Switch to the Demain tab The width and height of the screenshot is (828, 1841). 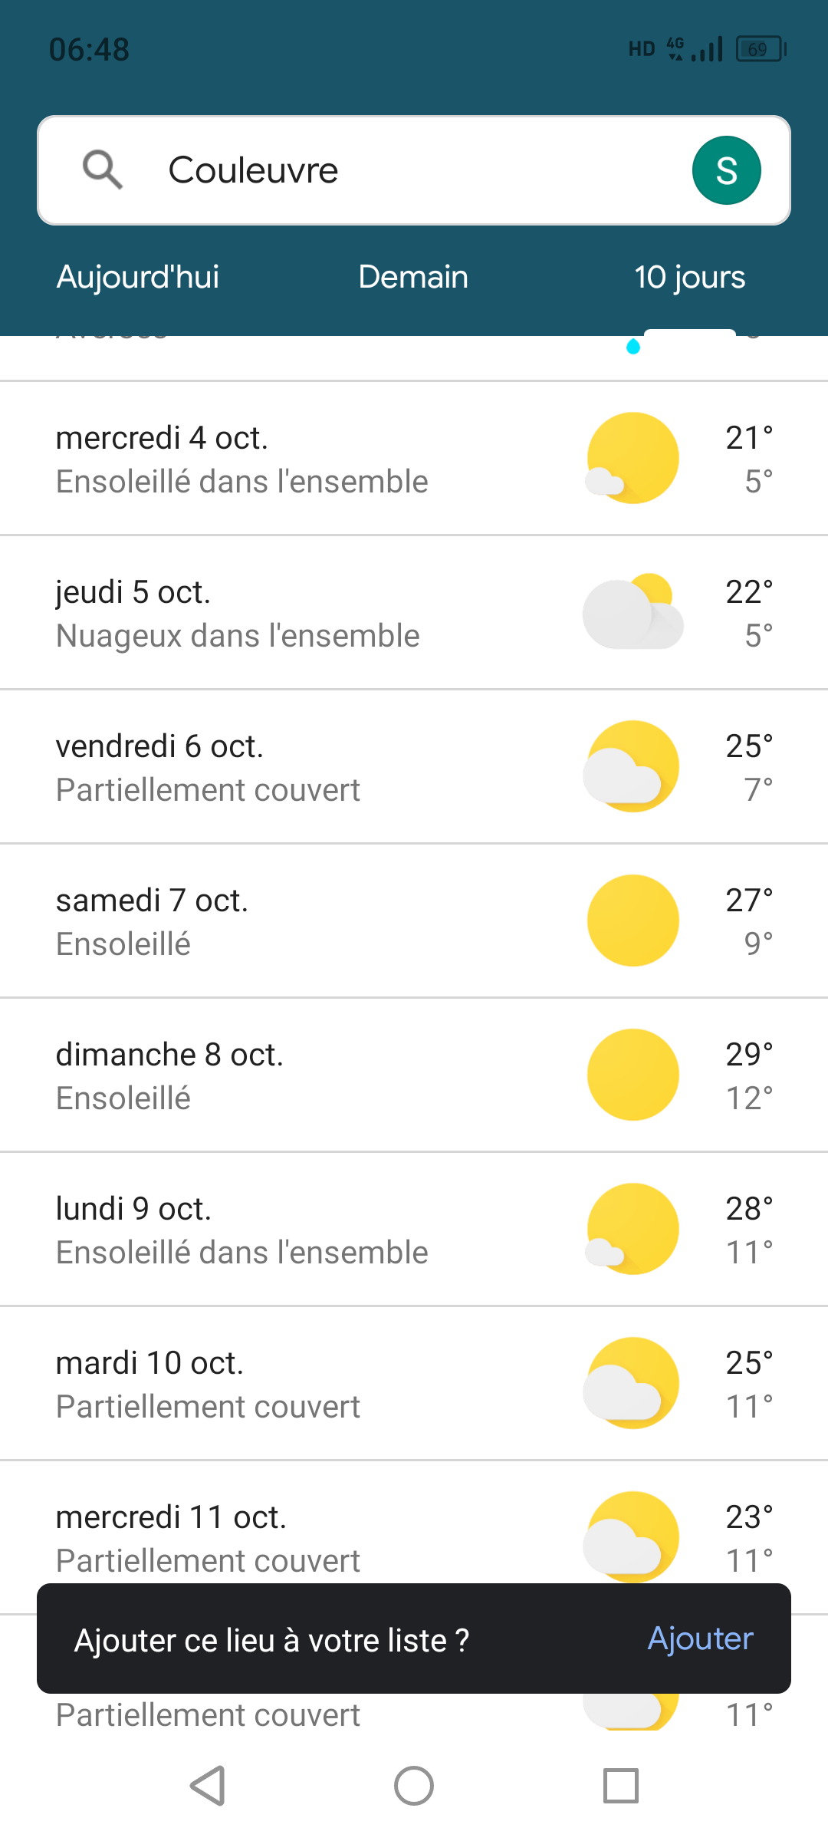coord(413,277)
